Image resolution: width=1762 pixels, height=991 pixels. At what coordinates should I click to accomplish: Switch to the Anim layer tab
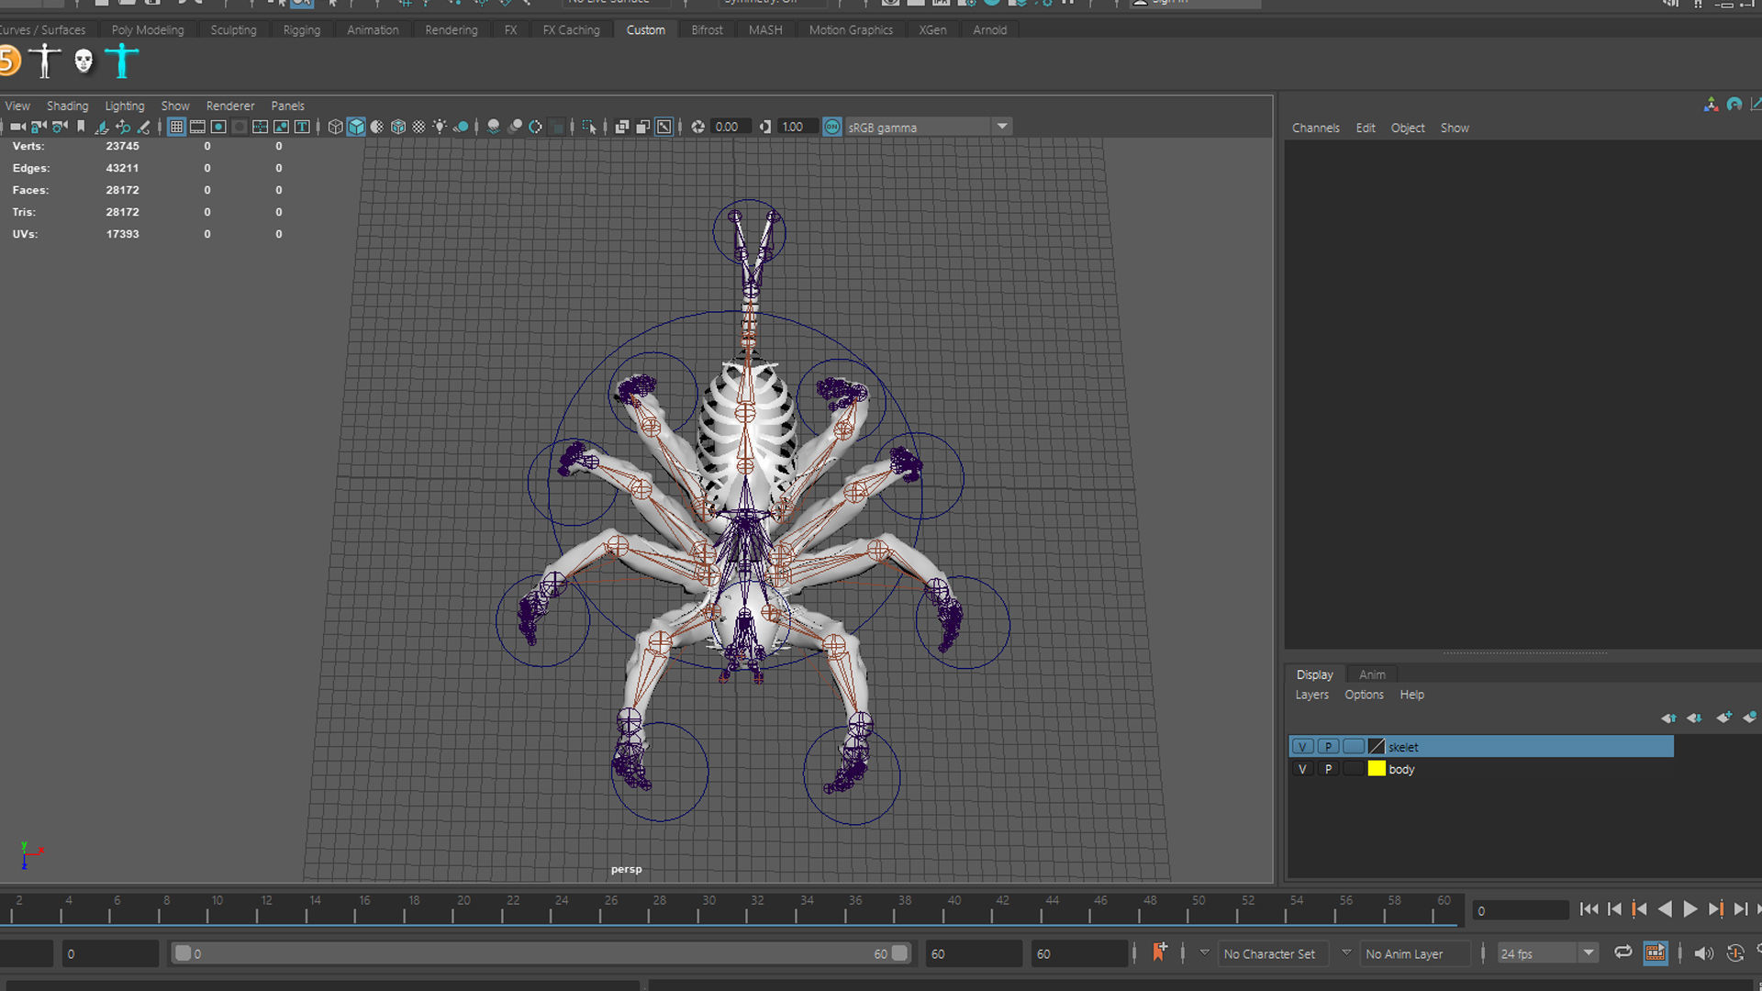tap(1372, 674)
